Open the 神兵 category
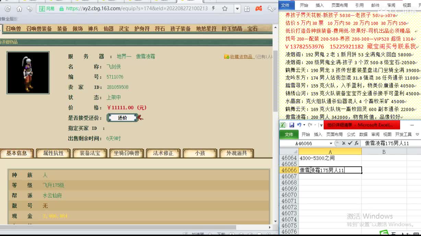 (x=93, y=29)
